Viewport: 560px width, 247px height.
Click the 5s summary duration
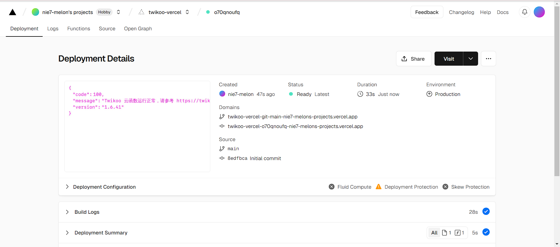click(x=475, y=233)
